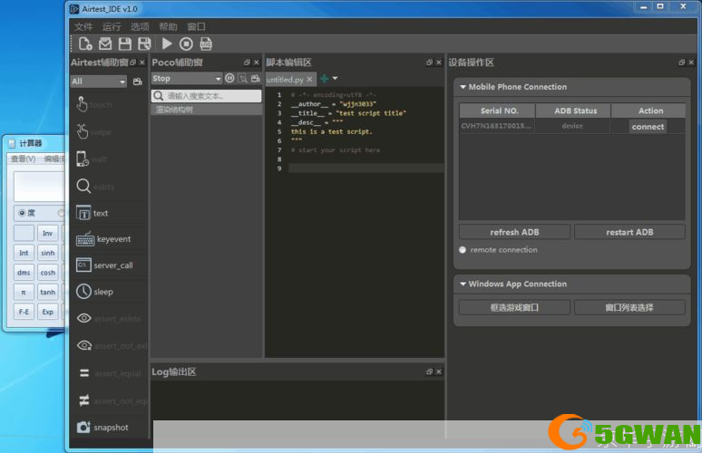Select the text command
The height and width of the screenshot is (453, 702).
[93, 213]
